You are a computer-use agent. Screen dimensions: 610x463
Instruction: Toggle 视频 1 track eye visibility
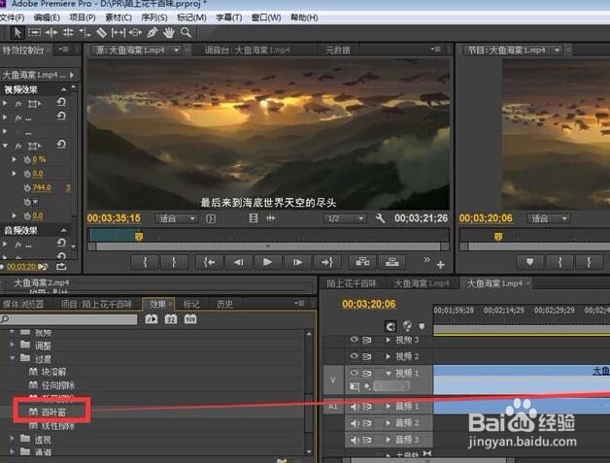[x=354, y=373]
